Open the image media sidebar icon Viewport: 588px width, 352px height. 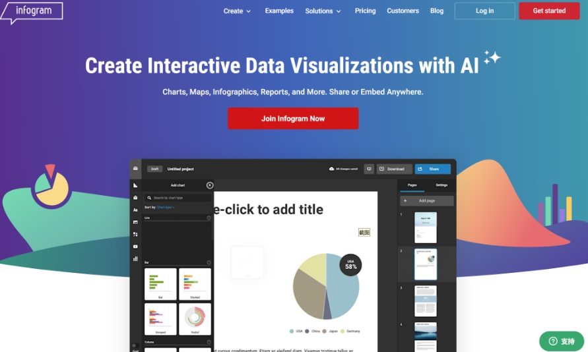[135, 222]
